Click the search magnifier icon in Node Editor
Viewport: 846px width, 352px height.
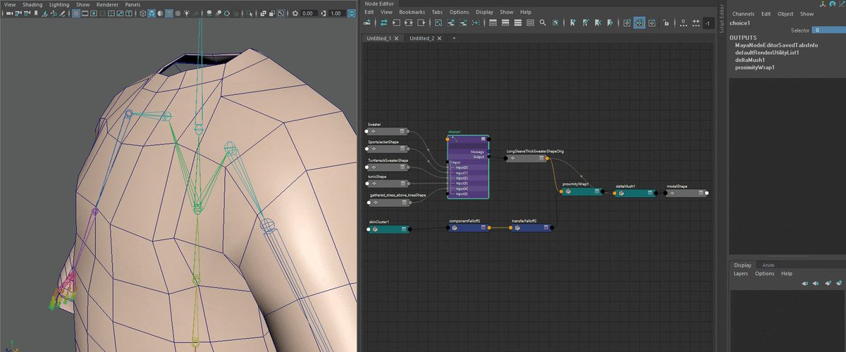click(543, 23)
